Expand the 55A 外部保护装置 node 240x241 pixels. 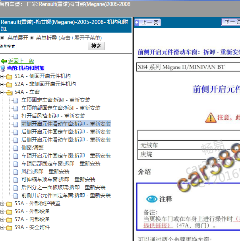[2, 204]
